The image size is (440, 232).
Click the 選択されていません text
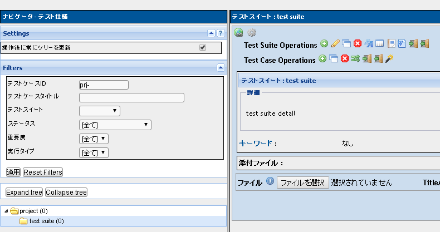[361, 182]
